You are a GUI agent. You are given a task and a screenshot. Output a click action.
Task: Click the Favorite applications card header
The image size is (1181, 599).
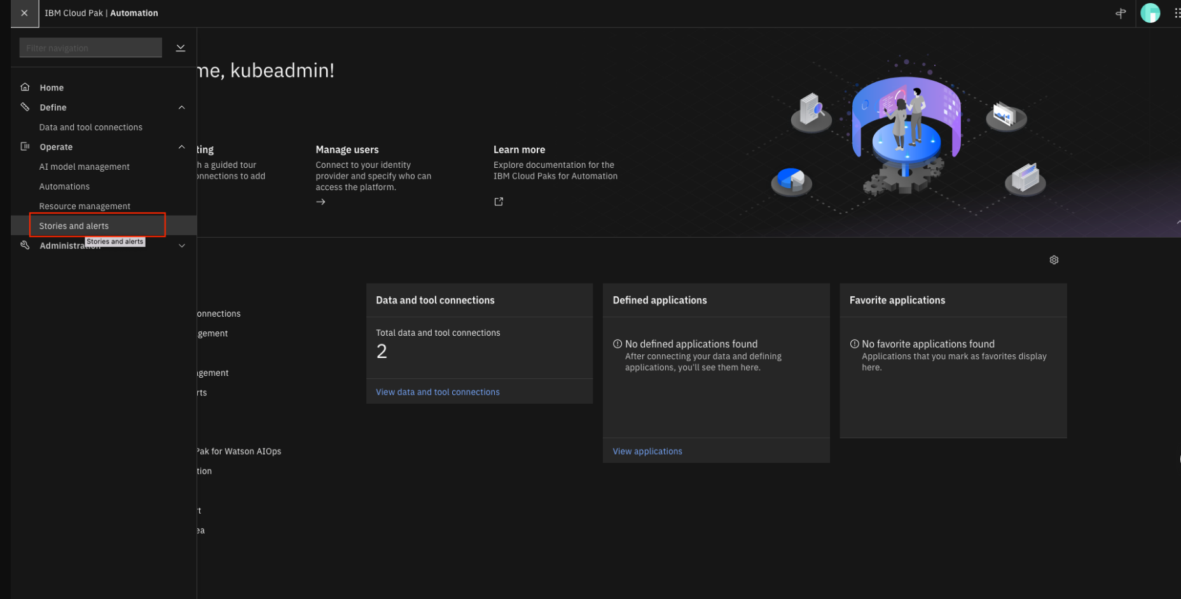point(953,300)
